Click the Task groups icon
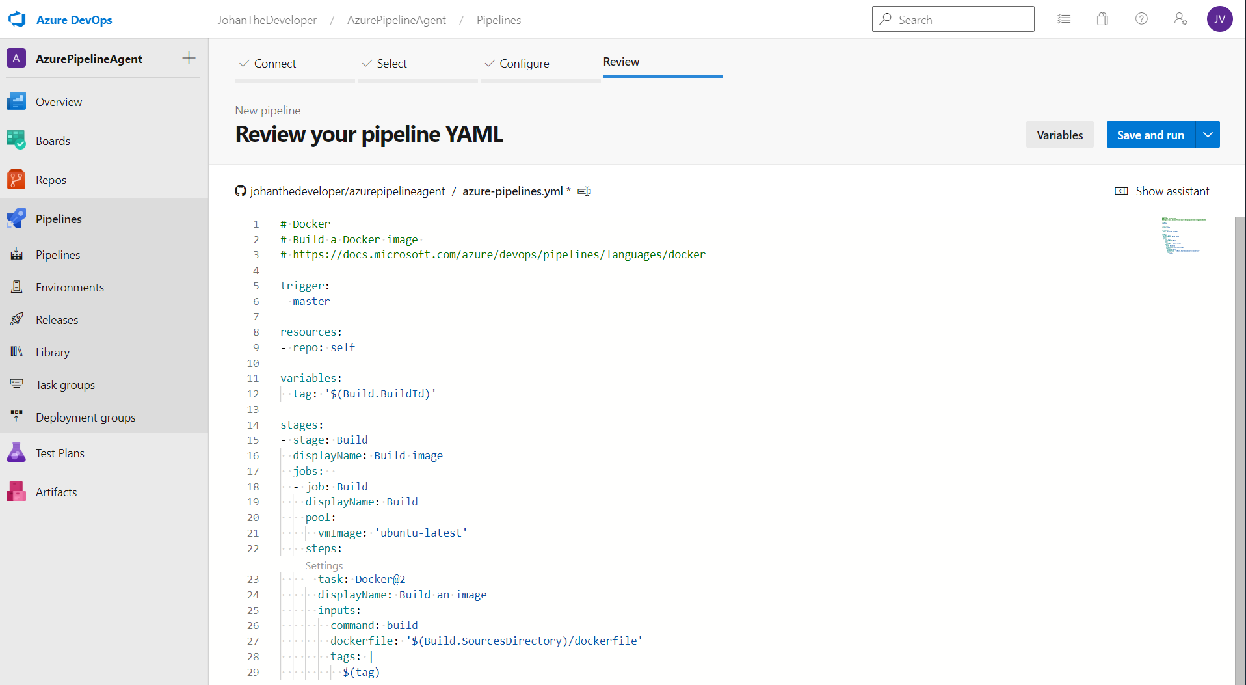This screenshot has height=685, width=1246. tap(17, 384)
